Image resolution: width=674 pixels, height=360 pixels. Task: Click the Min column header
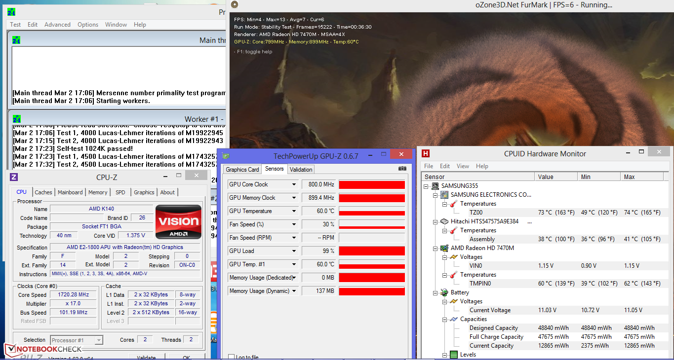600,177
